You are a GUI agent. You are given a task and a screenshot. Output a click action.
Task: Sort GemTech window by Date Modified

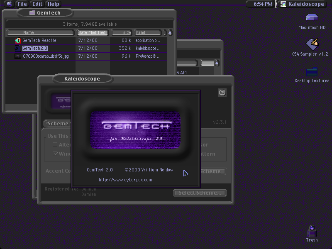click(x=92, y=32)
